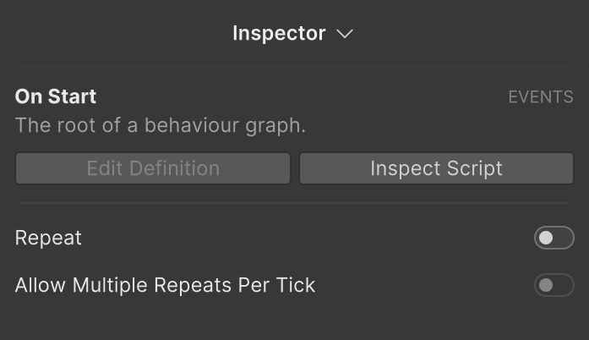
Task: Click the empty area below the toggles
Action: tap(294, 321)
